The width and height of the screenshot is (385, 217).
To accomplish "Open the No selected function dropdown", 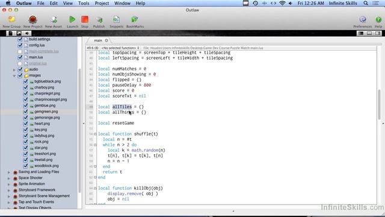I will coord(120,48).
